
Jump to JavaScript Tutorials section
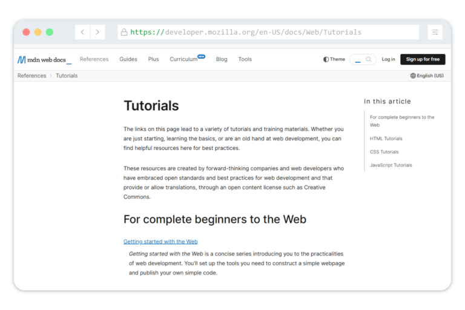[391, 165]
